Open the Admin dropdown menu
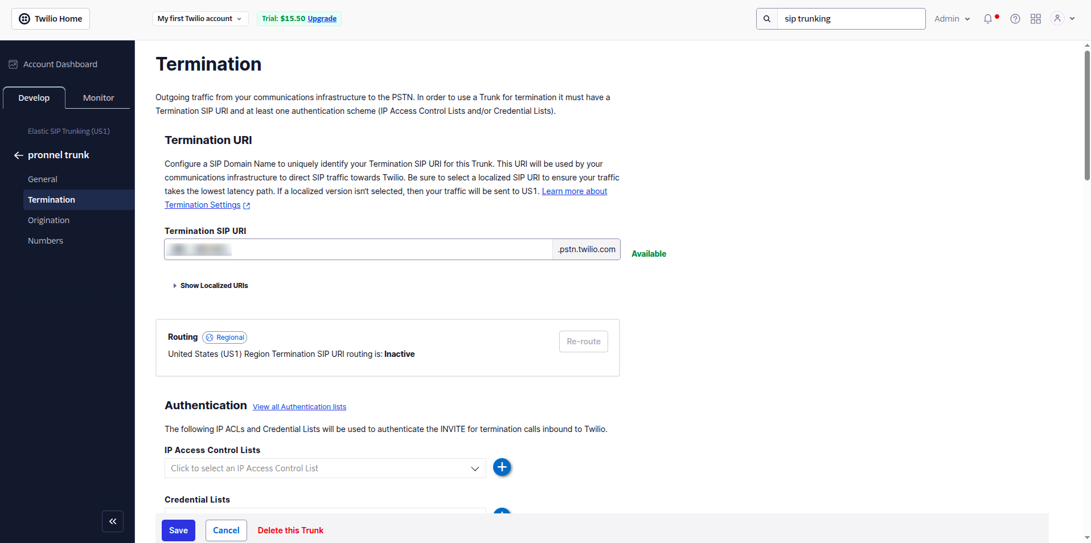Screen dimensions: 1091x543 (952, 19)
